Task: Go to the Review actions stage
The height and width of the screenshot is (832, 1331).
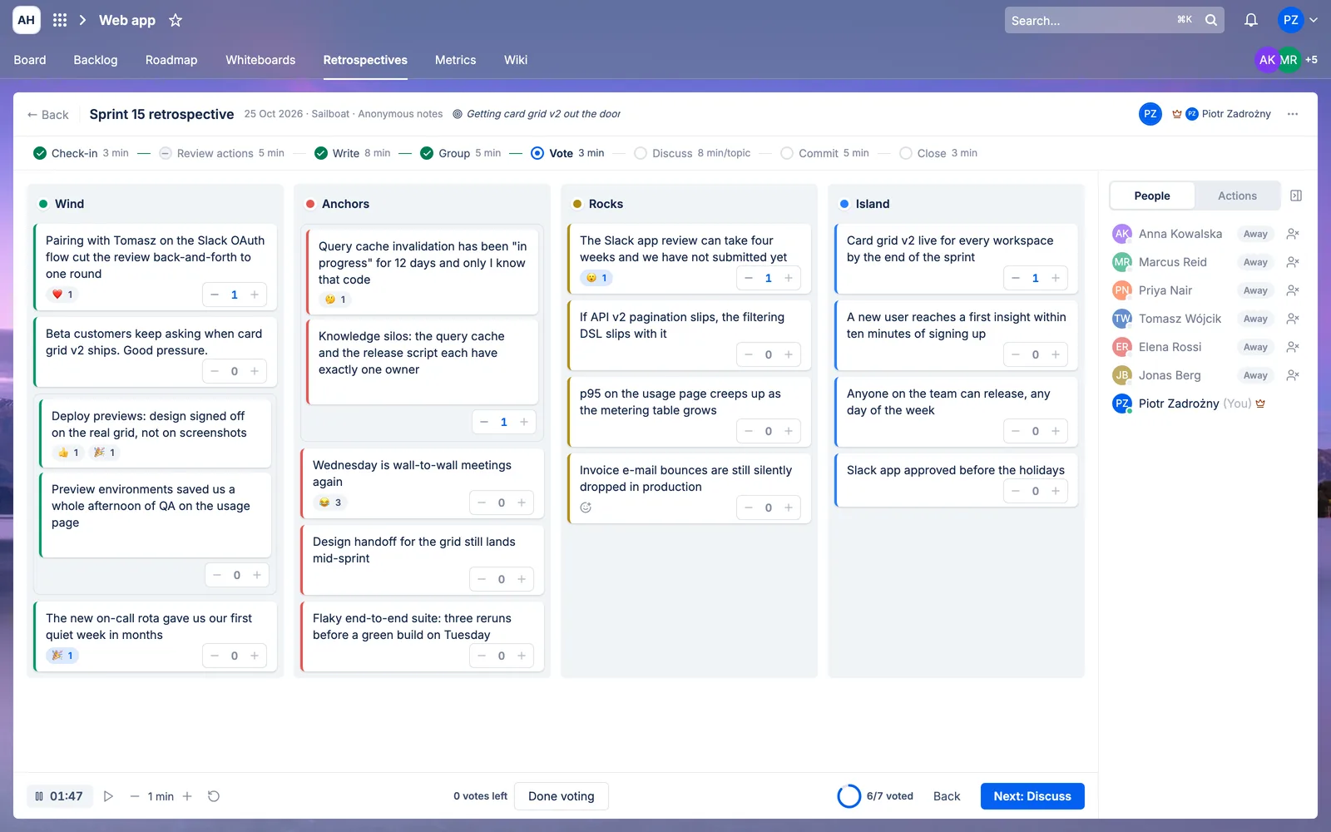Action: point(221,153)
